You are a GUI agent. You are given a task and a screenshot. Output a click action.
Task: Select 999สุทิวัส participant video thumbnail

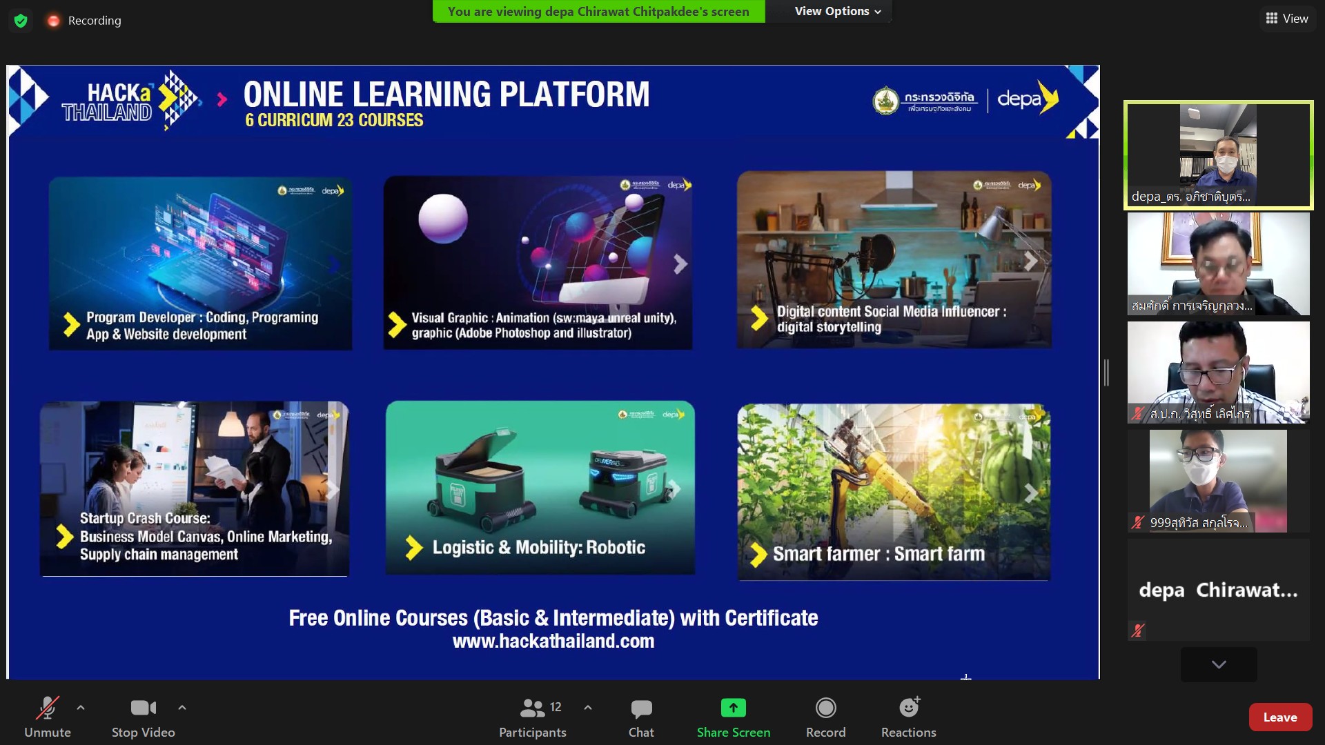(1219, 481)
